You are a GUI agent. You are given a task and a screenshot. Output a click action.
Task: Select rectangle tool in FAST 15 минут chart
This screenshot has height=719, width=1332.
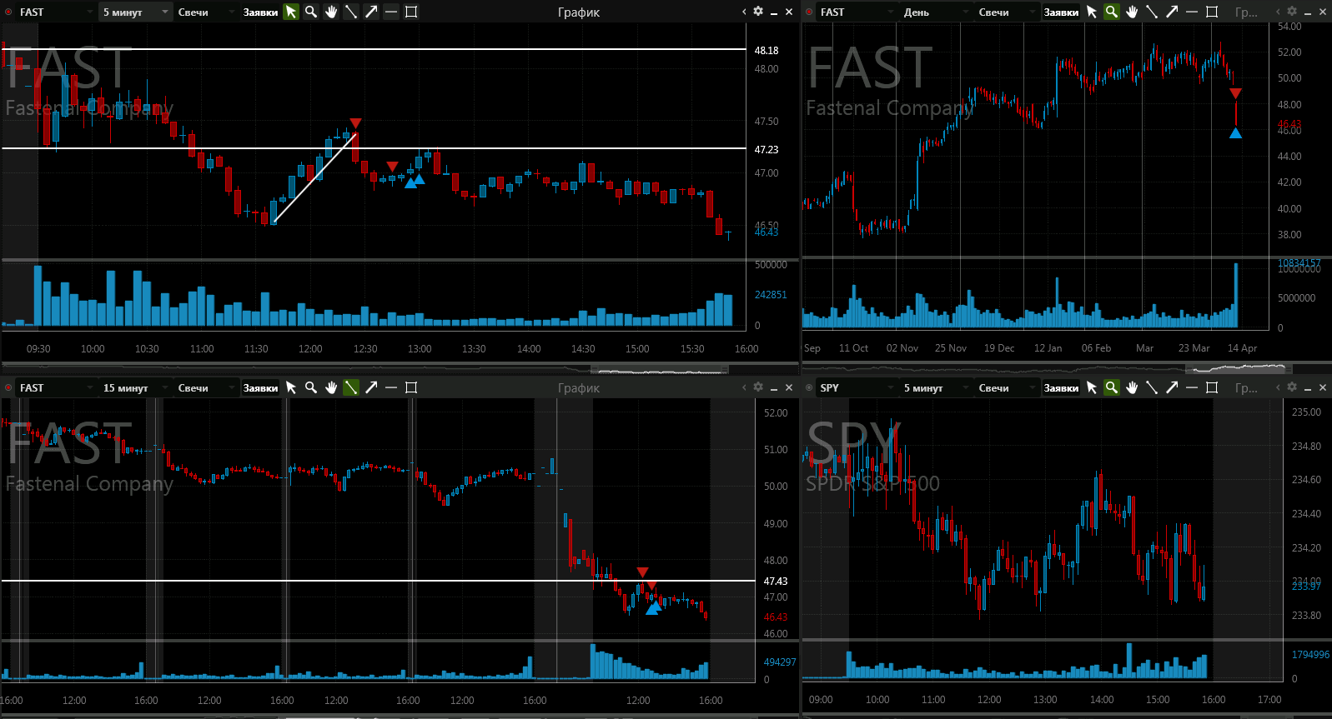[411, 387]
